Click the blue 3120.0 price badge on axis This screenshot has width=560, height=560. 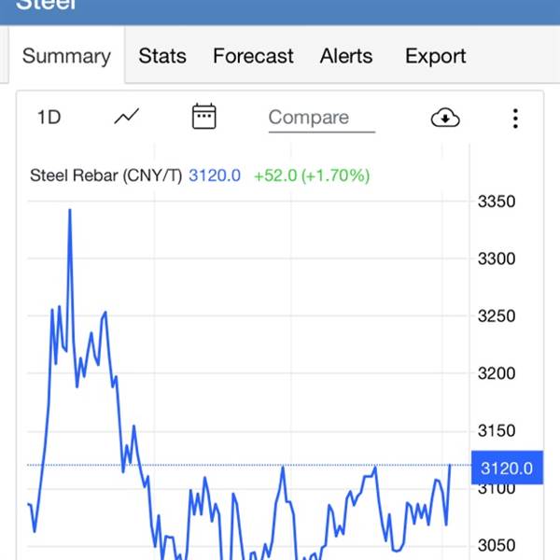[x=507, y=468]
